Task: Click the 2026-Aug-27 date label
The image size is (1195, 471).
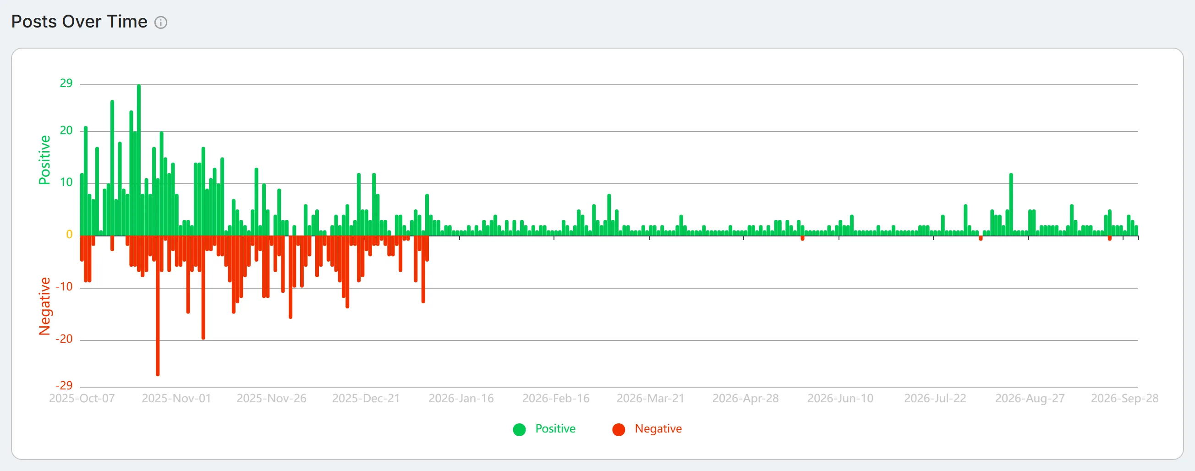Action: coord(1030,399)
